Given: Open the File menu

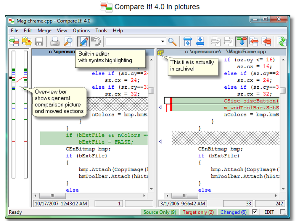Looking at the screenshot, I should 15,30.
